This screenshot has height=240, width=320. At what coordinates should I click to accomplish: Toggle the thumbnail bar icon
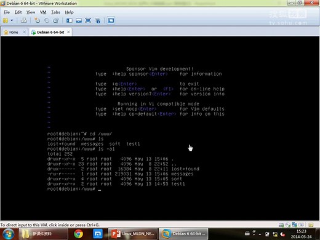tap(79, 20)
